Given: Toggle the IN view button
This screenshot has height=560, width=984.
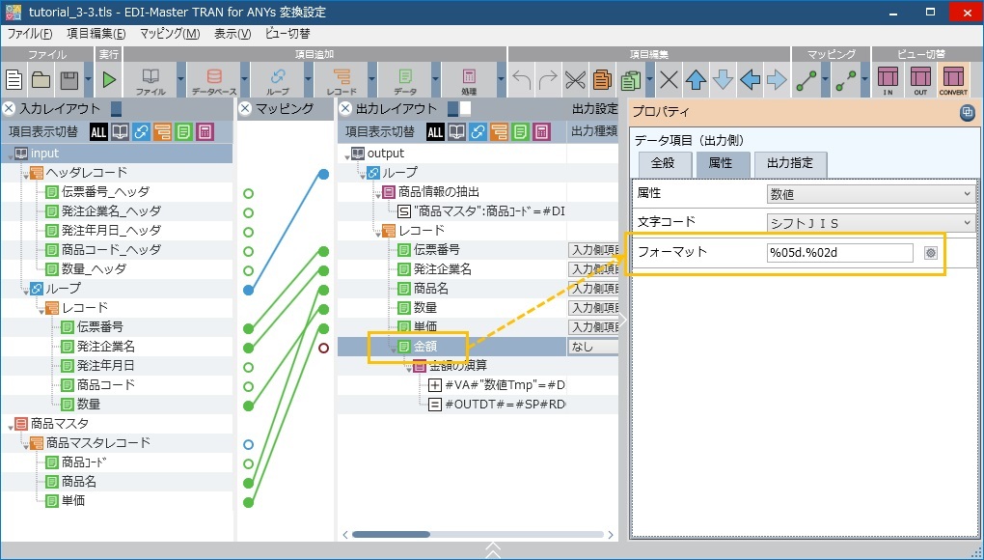Looking at the screenshot, I should coord(888,79).
